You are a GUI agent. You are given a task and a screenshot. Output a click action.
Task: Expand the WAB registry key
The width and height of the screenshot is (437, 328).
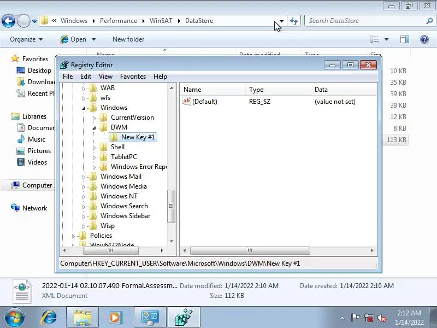pyautogui.click(x=84, y=89)
